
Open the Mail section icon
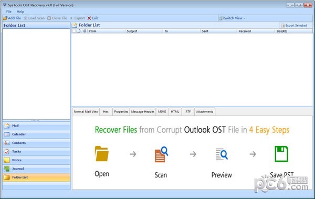(x=7, y=125)
